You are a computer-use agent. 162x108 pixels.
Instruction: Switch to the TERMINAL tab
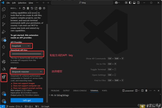click(x=94, y=90)
